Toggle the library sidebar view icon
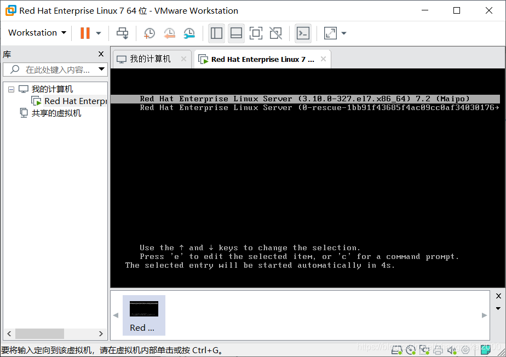 (216, 33)
